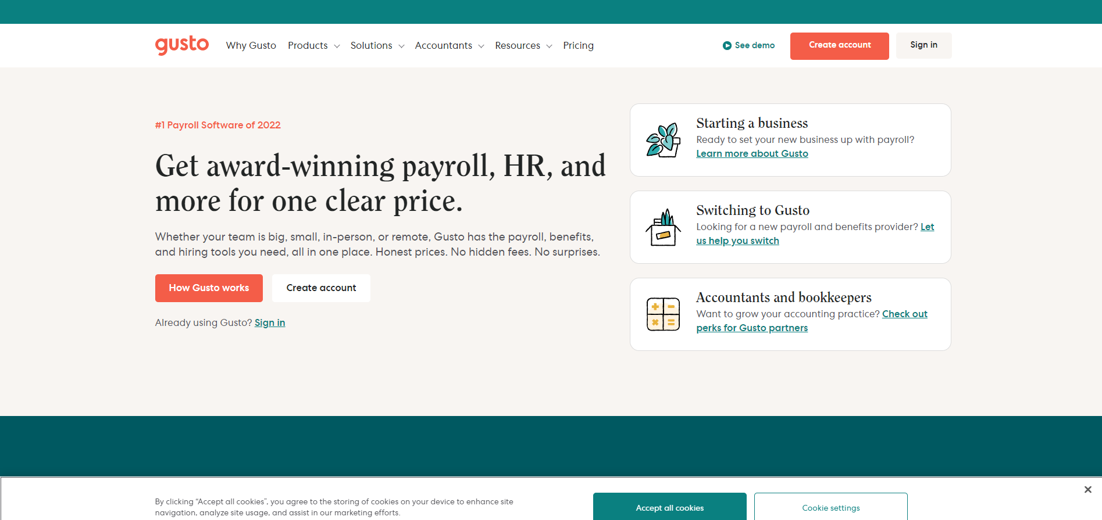The height and width of the screenshot is (520, 1102).
Task: Follow the Sign in link below Already using Gusto
Action: (270, 322)
